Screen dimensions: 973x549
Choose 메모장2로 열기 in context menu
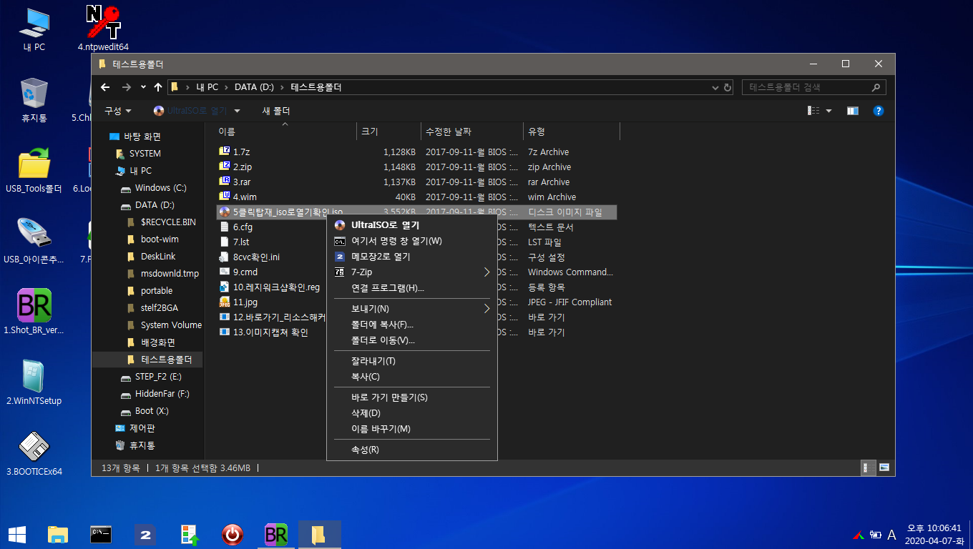(411, 257)
